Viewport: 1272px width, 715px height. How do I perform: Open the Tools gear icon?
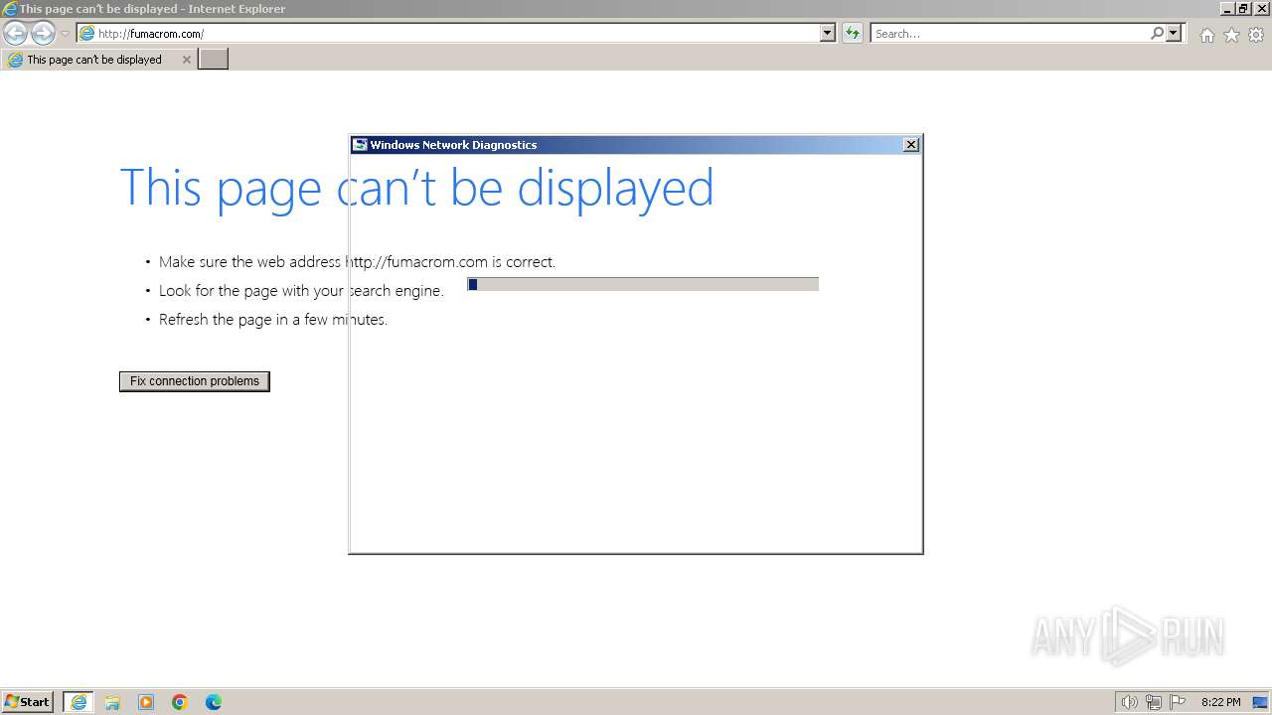point(1256,35)
